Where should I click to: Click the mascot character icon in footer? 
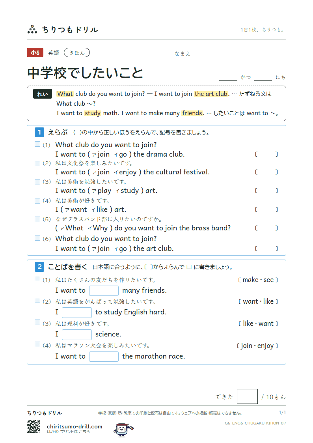tap(123, 430)
